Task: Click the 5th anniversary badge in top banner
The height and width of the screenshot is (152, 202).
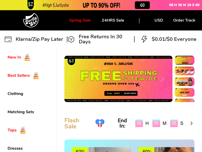Action: pos(31,5)
